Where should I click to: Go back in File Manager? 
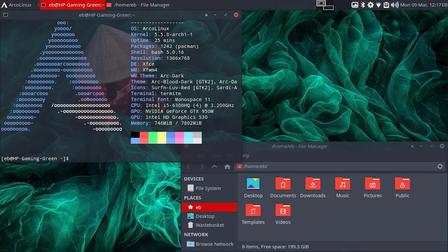coord(188,167)
